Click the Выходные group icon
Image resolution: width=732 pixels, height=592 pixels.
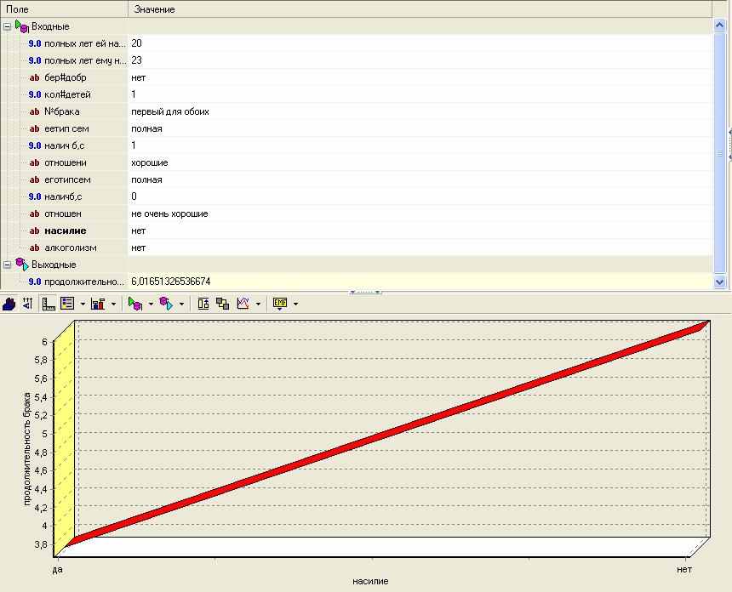point(21,264)
